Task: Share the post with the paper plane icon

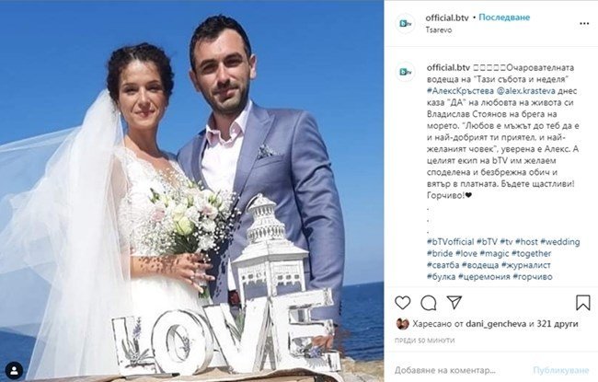Action: [x=454, y=303]
